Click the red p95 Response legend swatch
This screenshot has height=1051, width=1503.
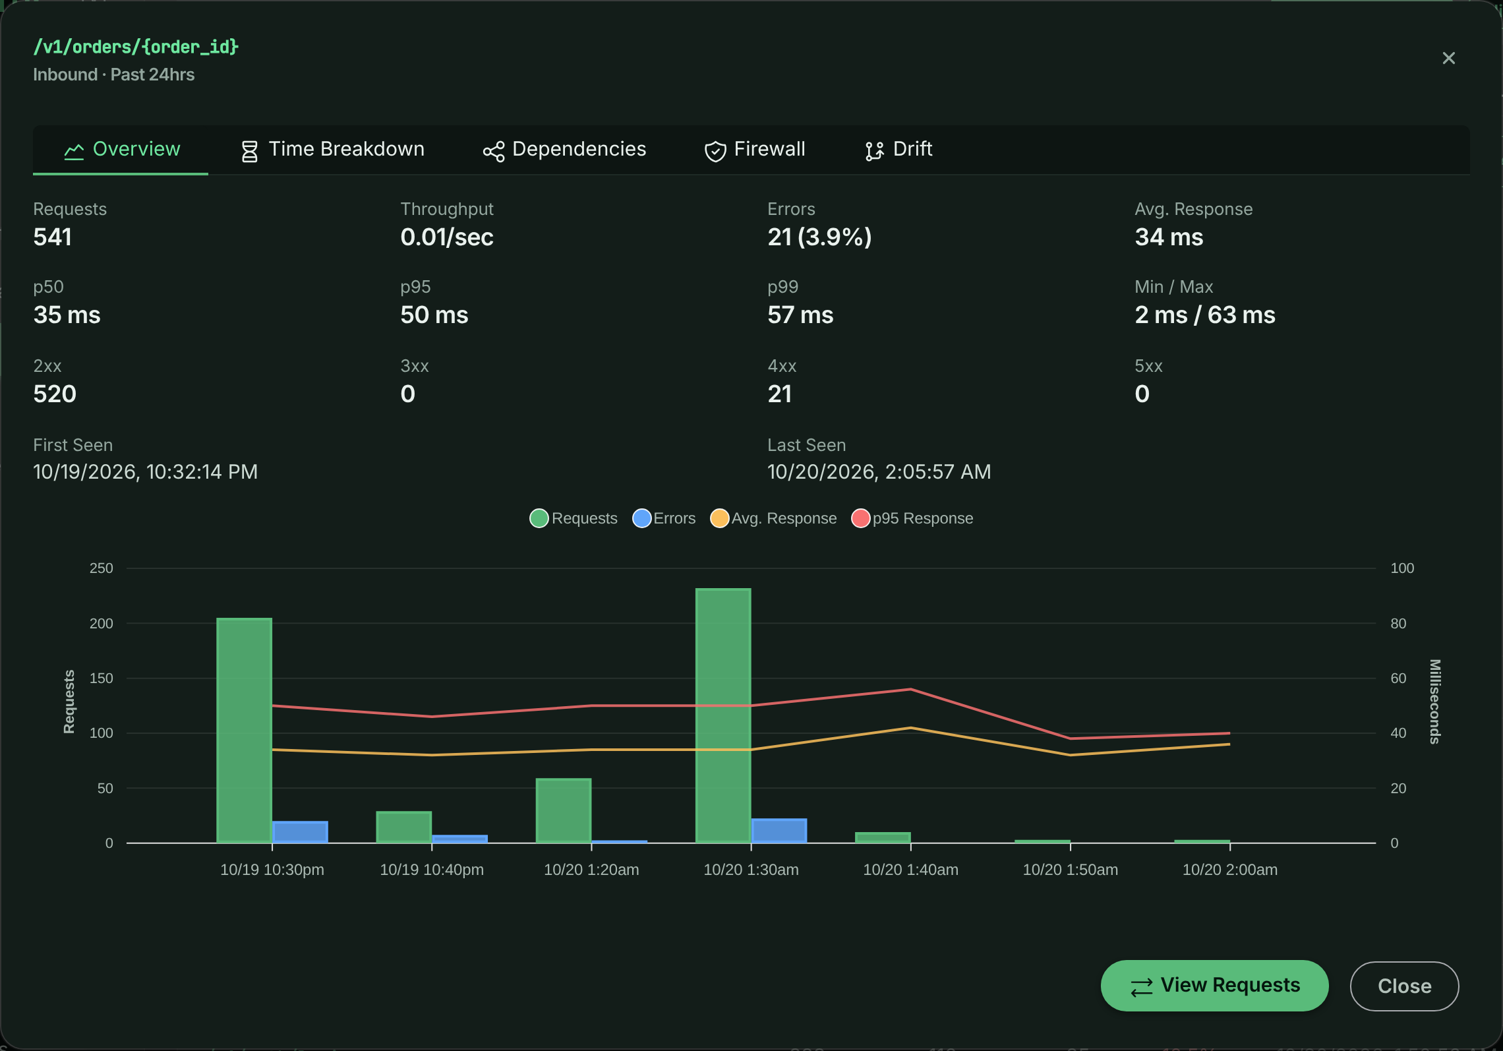[x=861, y=518]
